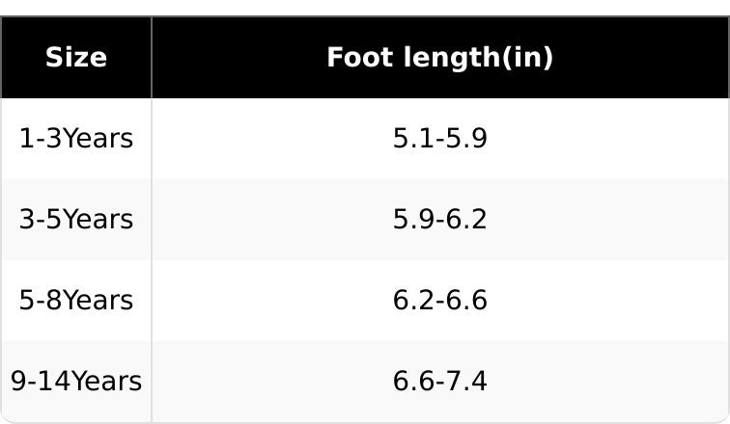730x424 pixels.
Task: Click the 6.6-7.4 foot length cell
Action: coord(440,381)
